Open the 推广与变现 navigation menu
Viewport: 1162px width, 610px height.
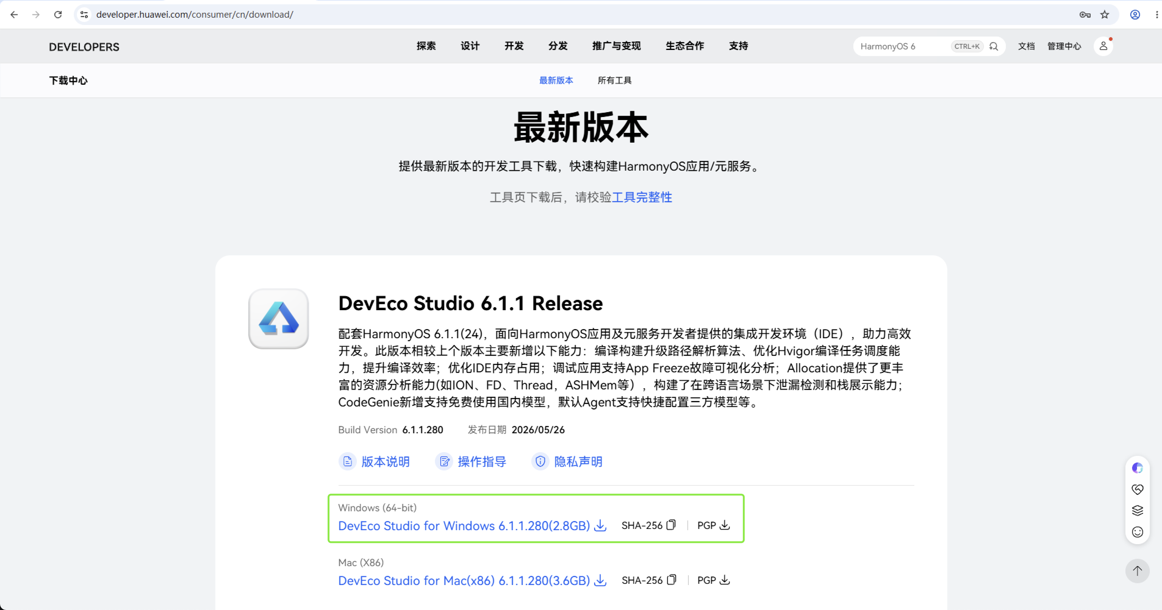click(616, 46)
